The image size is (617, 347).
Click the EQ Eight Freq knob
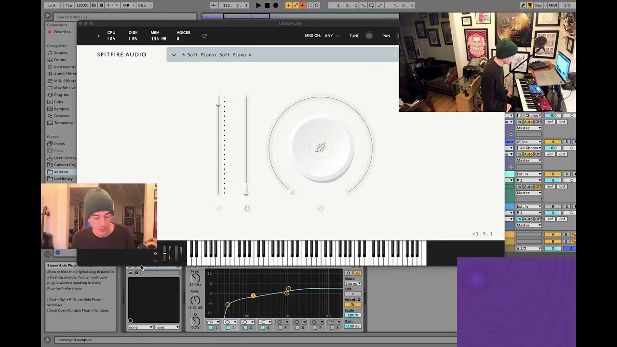coord(195,278)
